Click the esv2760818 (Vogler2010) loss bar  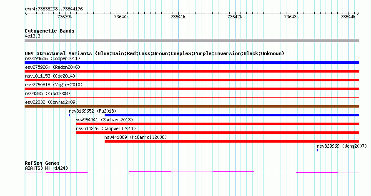pos(192,89)
